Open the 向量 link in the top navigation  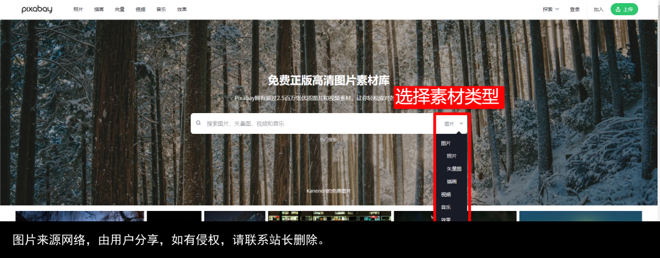(x=120, y=9)
